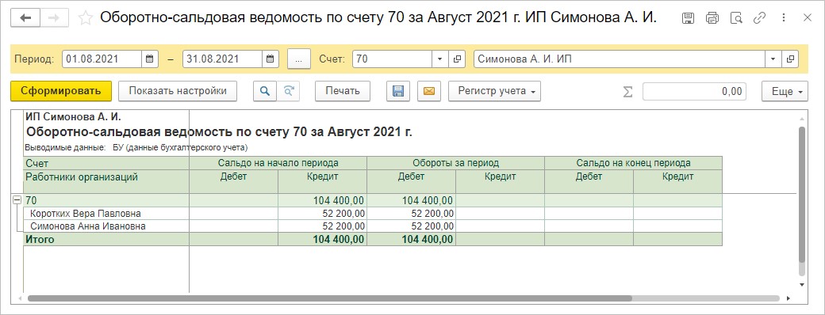The image size is (825, 315).
Task: Click report title Оборотно-сальдовая ведомость cell
Action: (x=220, y=131)
